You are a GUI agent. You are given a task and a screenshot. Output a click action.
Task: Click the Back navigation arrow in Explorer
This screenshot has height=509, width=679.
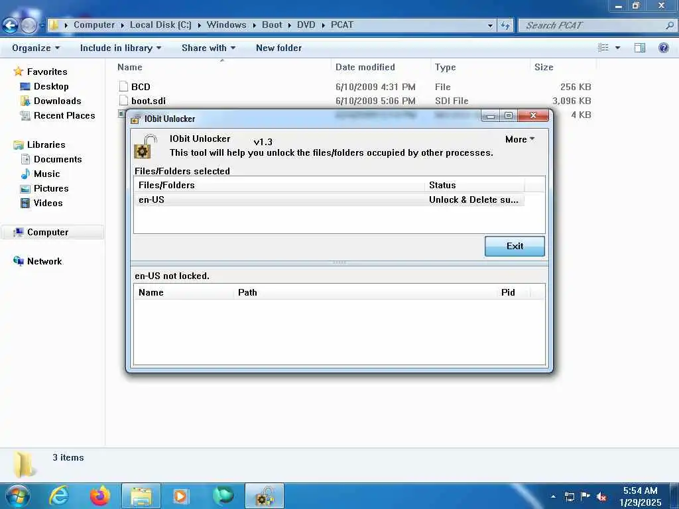point(10,26)
